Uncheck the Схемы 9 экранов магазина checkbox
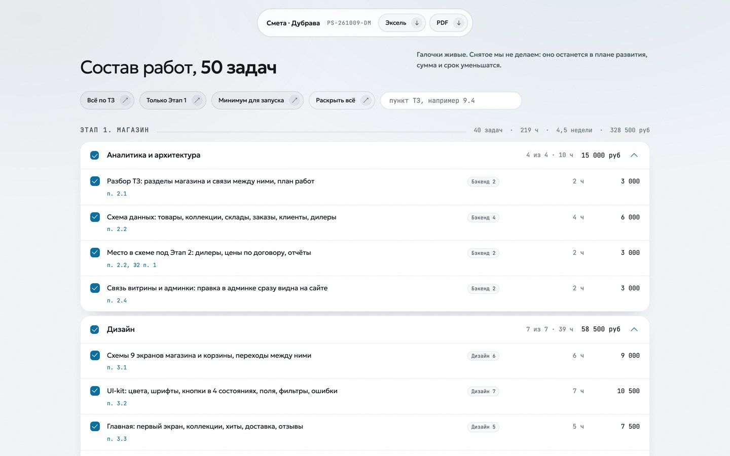The height and width of the screenshot is (456, 730). pos(95,356)
